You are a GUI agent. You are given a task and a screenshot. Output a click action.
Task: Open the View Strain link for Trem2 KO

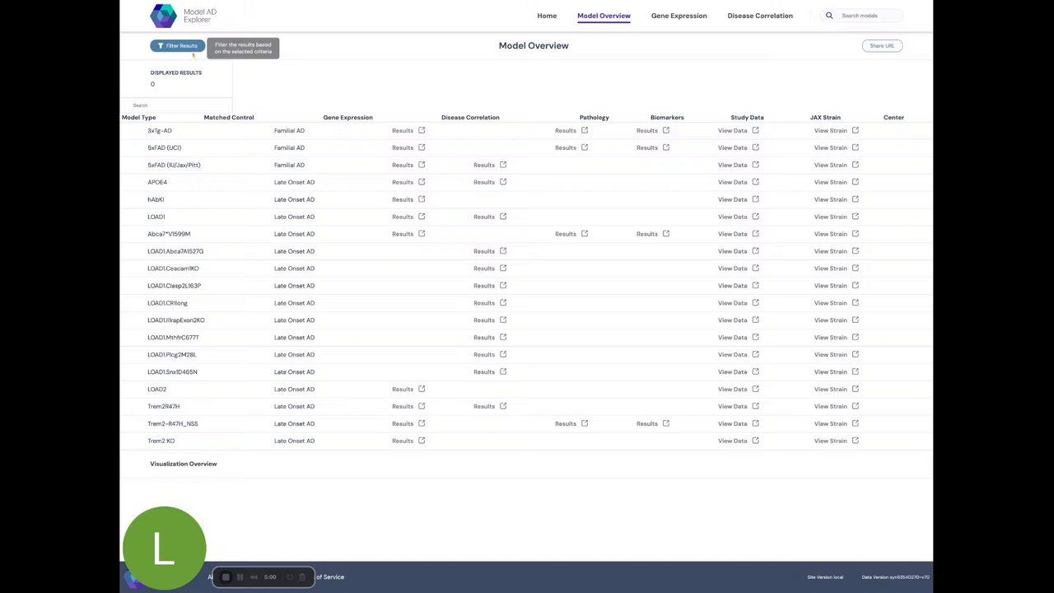(x=830, y=441)
